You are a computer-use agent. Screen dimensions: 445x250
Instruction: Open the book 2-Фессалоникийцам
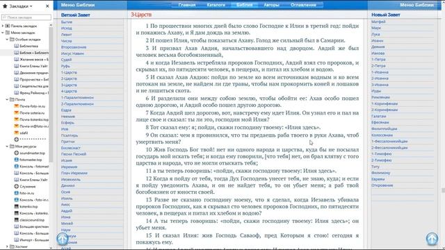point(389,147)
